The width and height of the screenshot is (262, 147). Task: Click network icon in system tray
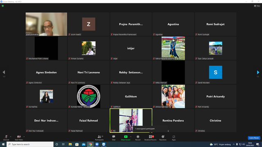tap(240, 144)
